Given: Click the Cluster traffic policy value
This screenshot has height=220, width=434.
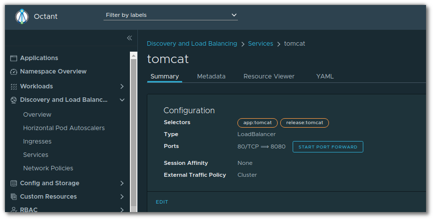Looking at the screenshot, I should click(247, 175).
